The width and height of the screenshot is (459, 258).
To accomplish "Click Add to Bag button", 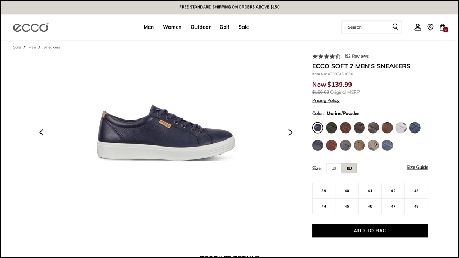I will 370,231.
